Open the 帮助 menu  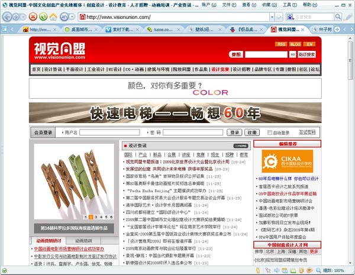[x=310, y=5]
